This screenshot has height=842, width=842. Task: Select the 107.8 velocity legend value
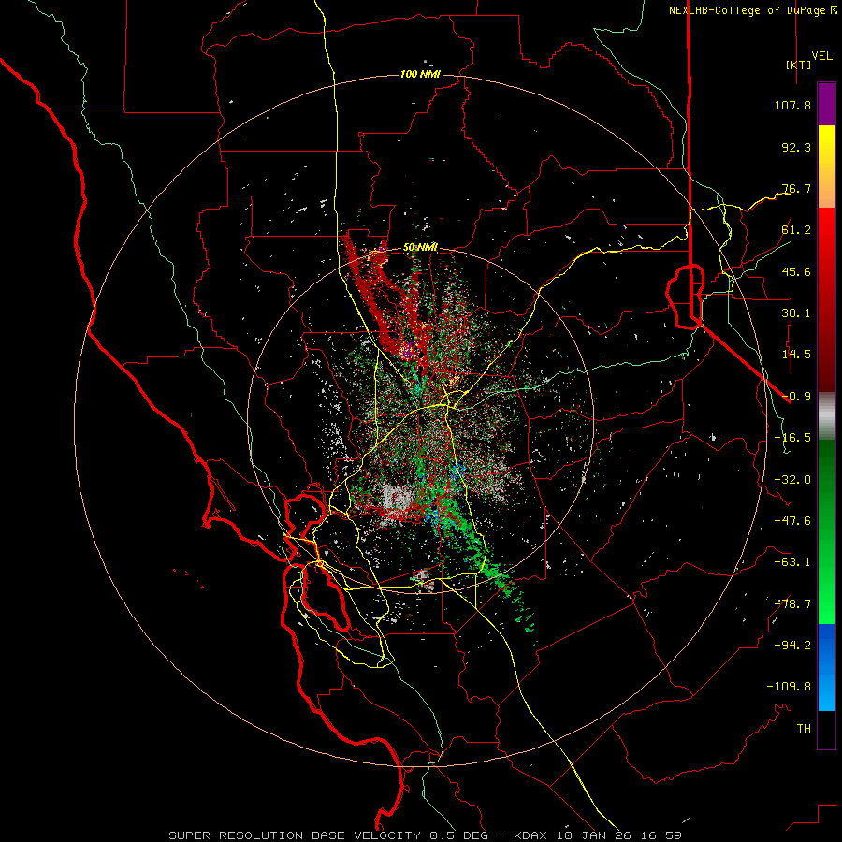pos(792,105)
